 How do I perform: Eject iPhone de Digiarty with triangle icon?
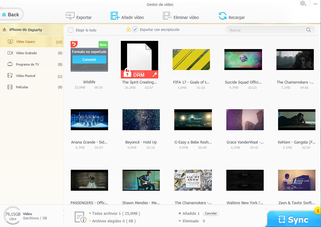click(4, 30)
